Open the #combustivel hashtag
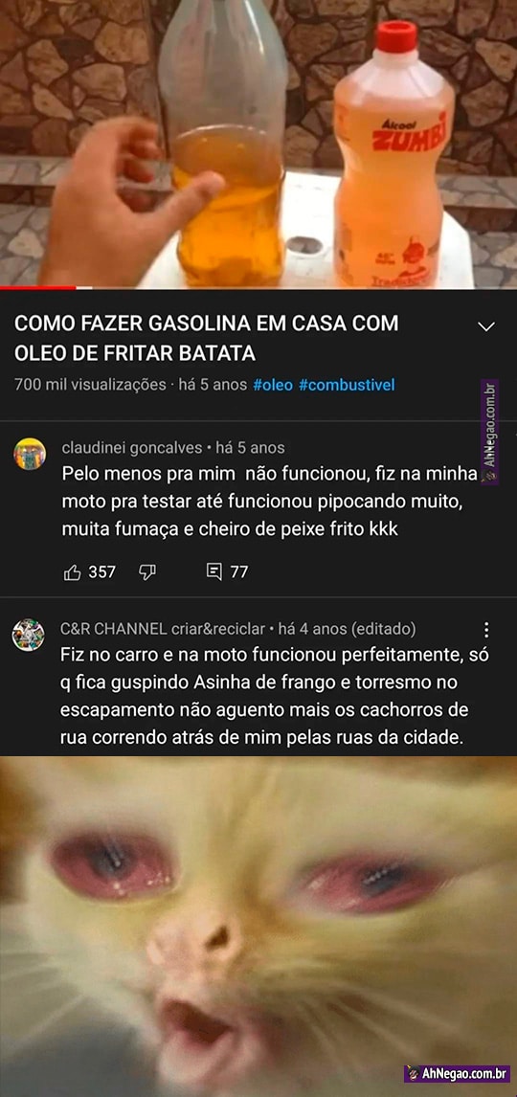The width and height of the screenshot is (517, 1097). 347,385
